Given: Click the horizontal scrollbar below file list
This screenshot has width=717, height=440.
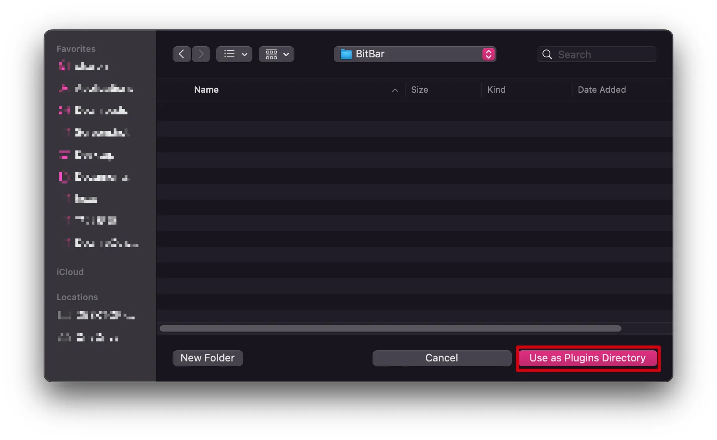Looking at the screenshot, I should [390, 328].
